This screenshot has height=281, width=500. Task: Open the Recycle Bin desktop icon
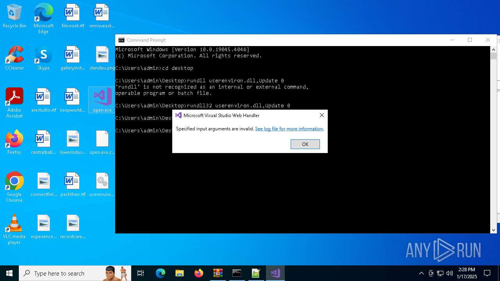pos(14,16)
